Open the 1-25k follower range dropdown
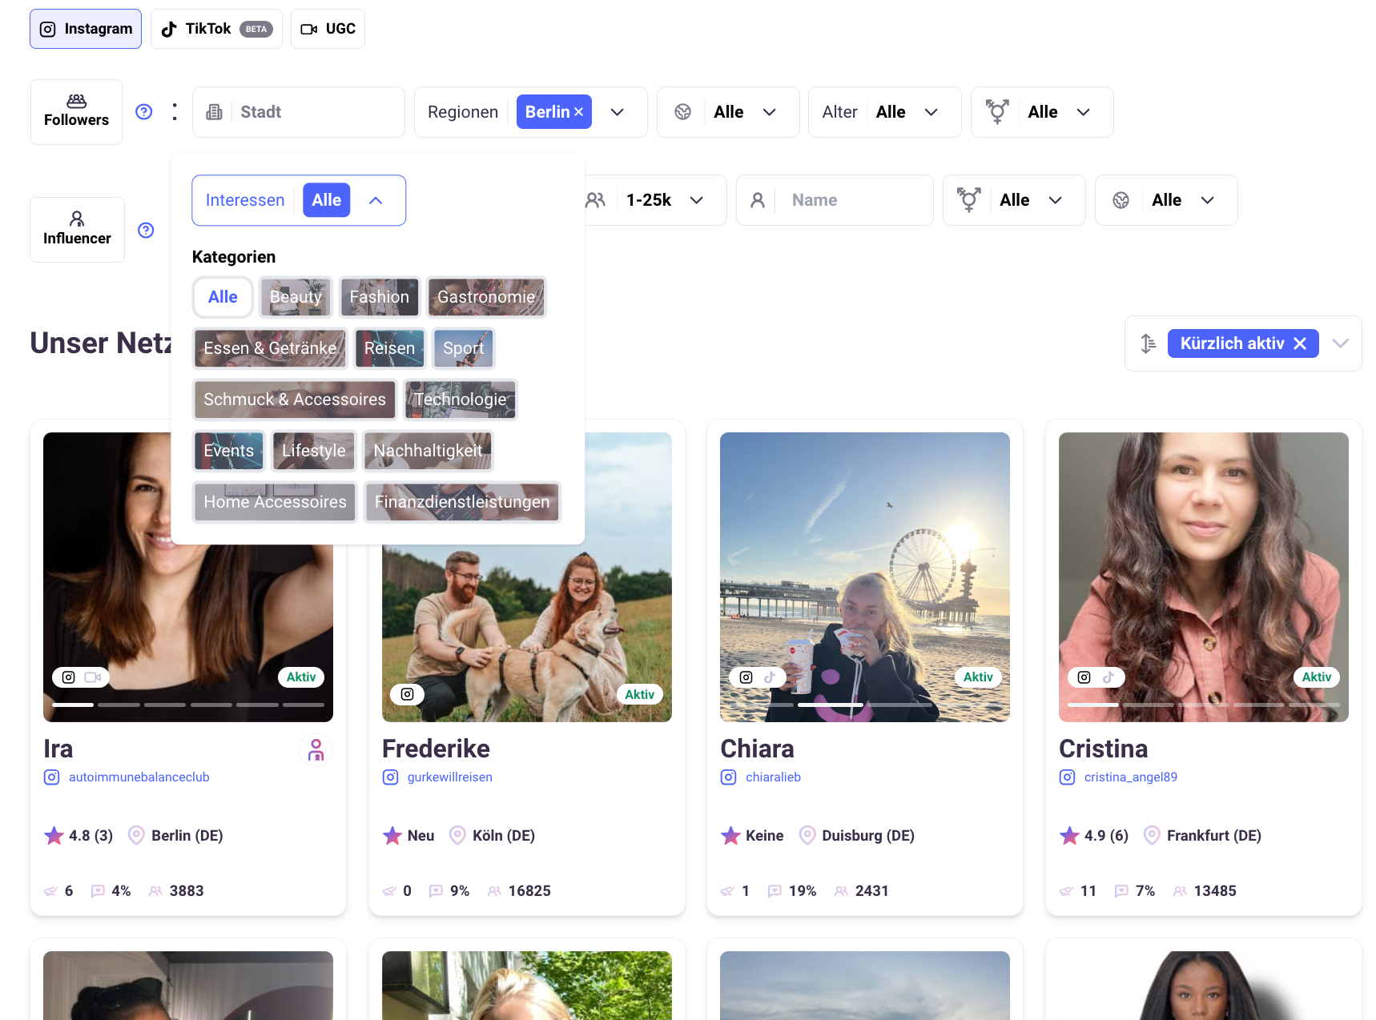The width and height of the screenshot is (1376, 1020). click(x=655, y=200)
